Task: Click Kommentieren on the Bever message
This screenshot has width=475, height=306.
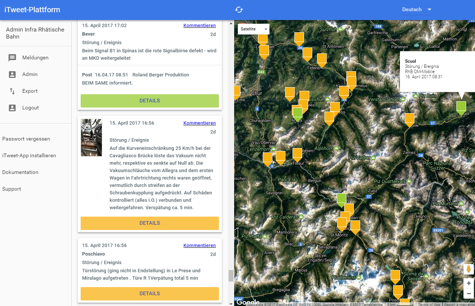Action: pyautogui.click(x=200, y=26)
